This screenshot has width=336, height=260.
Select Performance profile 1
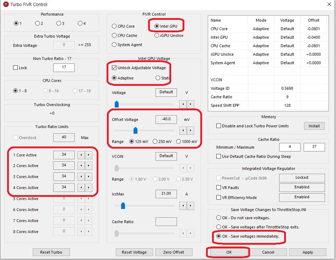(17, 23)
